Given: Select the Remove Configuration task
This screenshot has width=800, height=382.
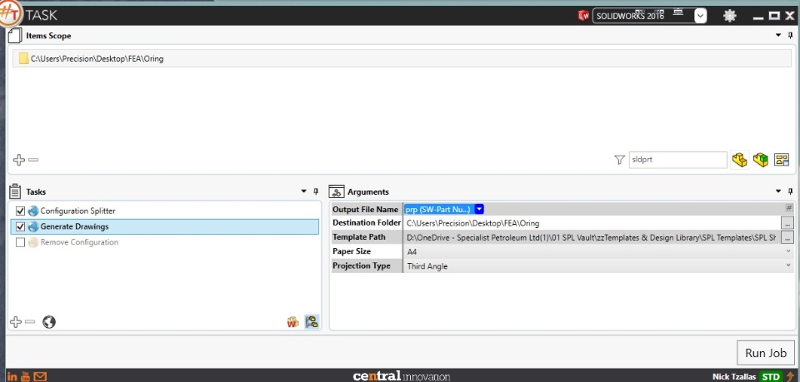Looking at the screenshot, I should tap(79, 242).
